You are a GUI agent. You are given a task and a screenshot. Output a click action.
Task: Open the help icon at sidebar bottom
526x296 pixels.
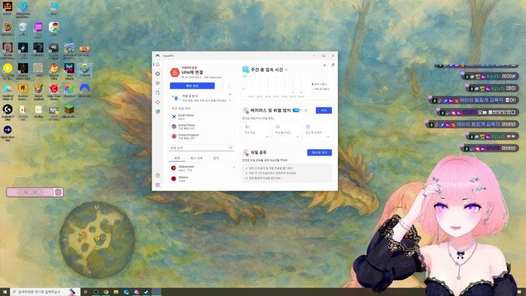158,176
